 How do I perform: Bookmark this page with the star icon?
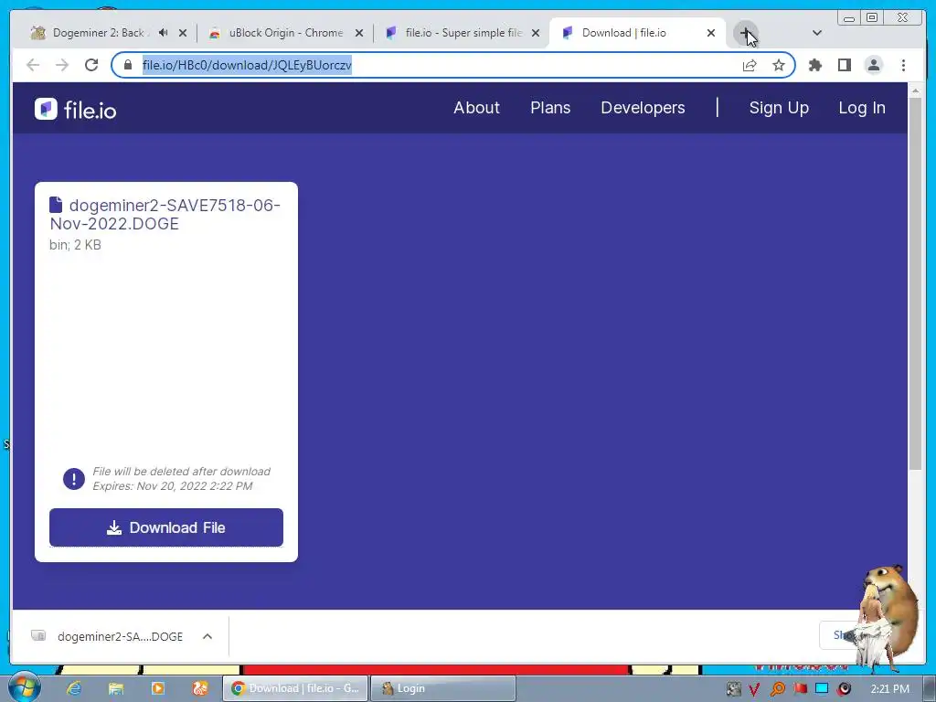(779, 65)
